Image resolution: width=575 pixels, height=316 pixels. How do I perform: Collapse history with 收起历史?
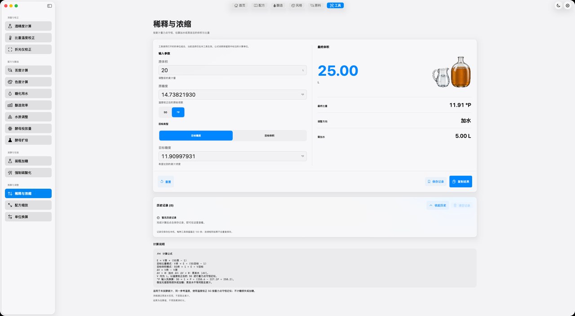[x=438, y=205]
